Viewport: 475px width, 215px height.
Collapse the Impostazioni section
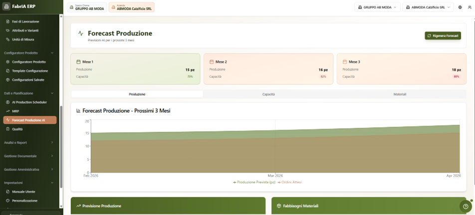click(29, 183)
